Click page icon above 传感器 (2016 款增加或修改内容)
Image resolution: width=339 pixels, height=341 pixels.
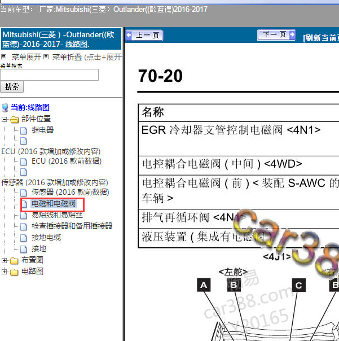[24, 172]
